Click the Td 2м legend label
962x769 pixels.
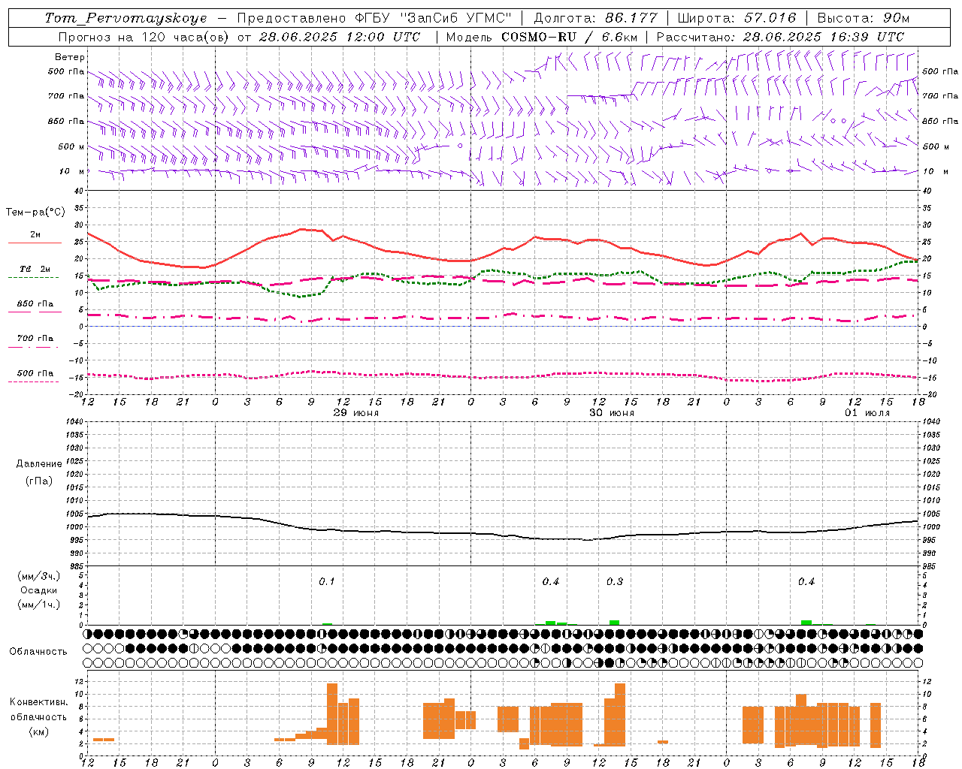pos(35,269)
